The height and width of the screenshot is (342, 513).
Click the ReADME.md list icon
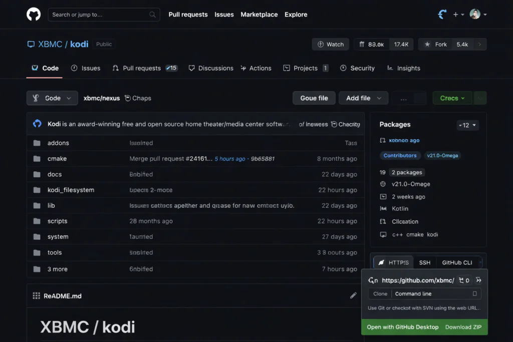point(36,296)
